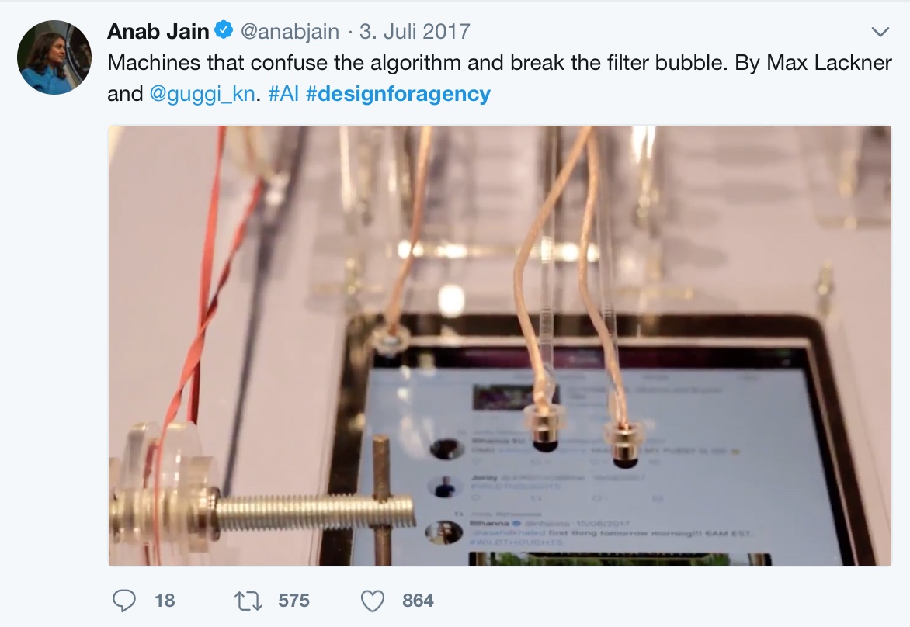Like the tweet with heart icon

(373, 601)
